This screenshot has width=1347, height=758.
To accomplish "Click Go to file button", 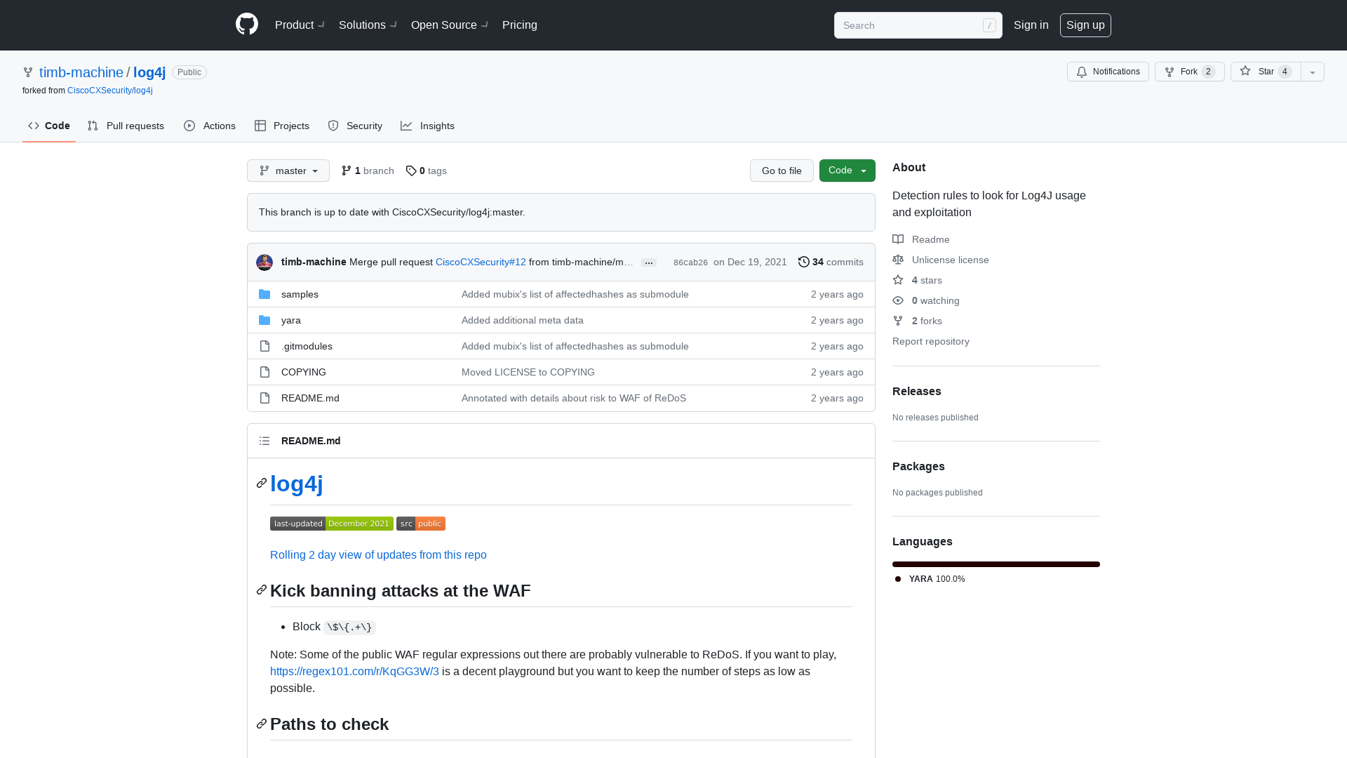I will click(782, 171).
